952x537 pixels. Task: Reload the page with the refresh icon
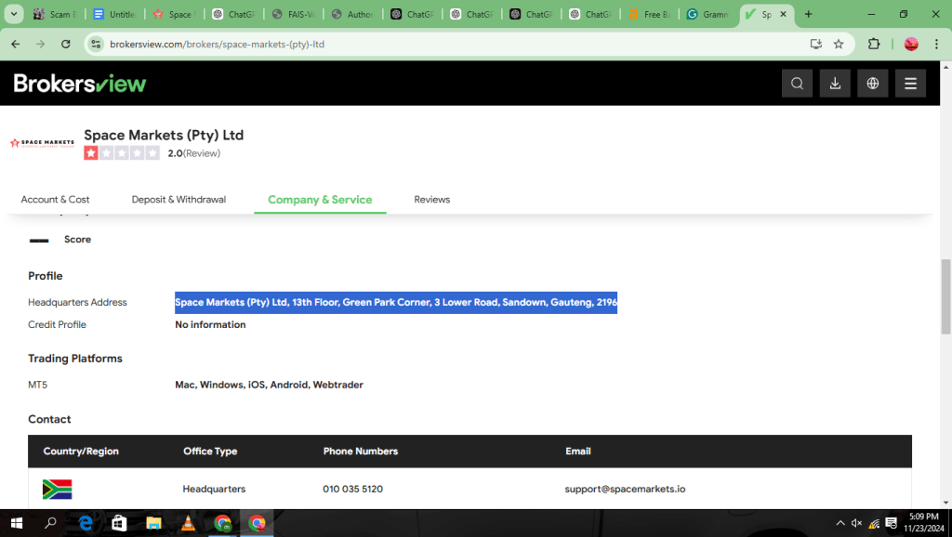[66, 44]
